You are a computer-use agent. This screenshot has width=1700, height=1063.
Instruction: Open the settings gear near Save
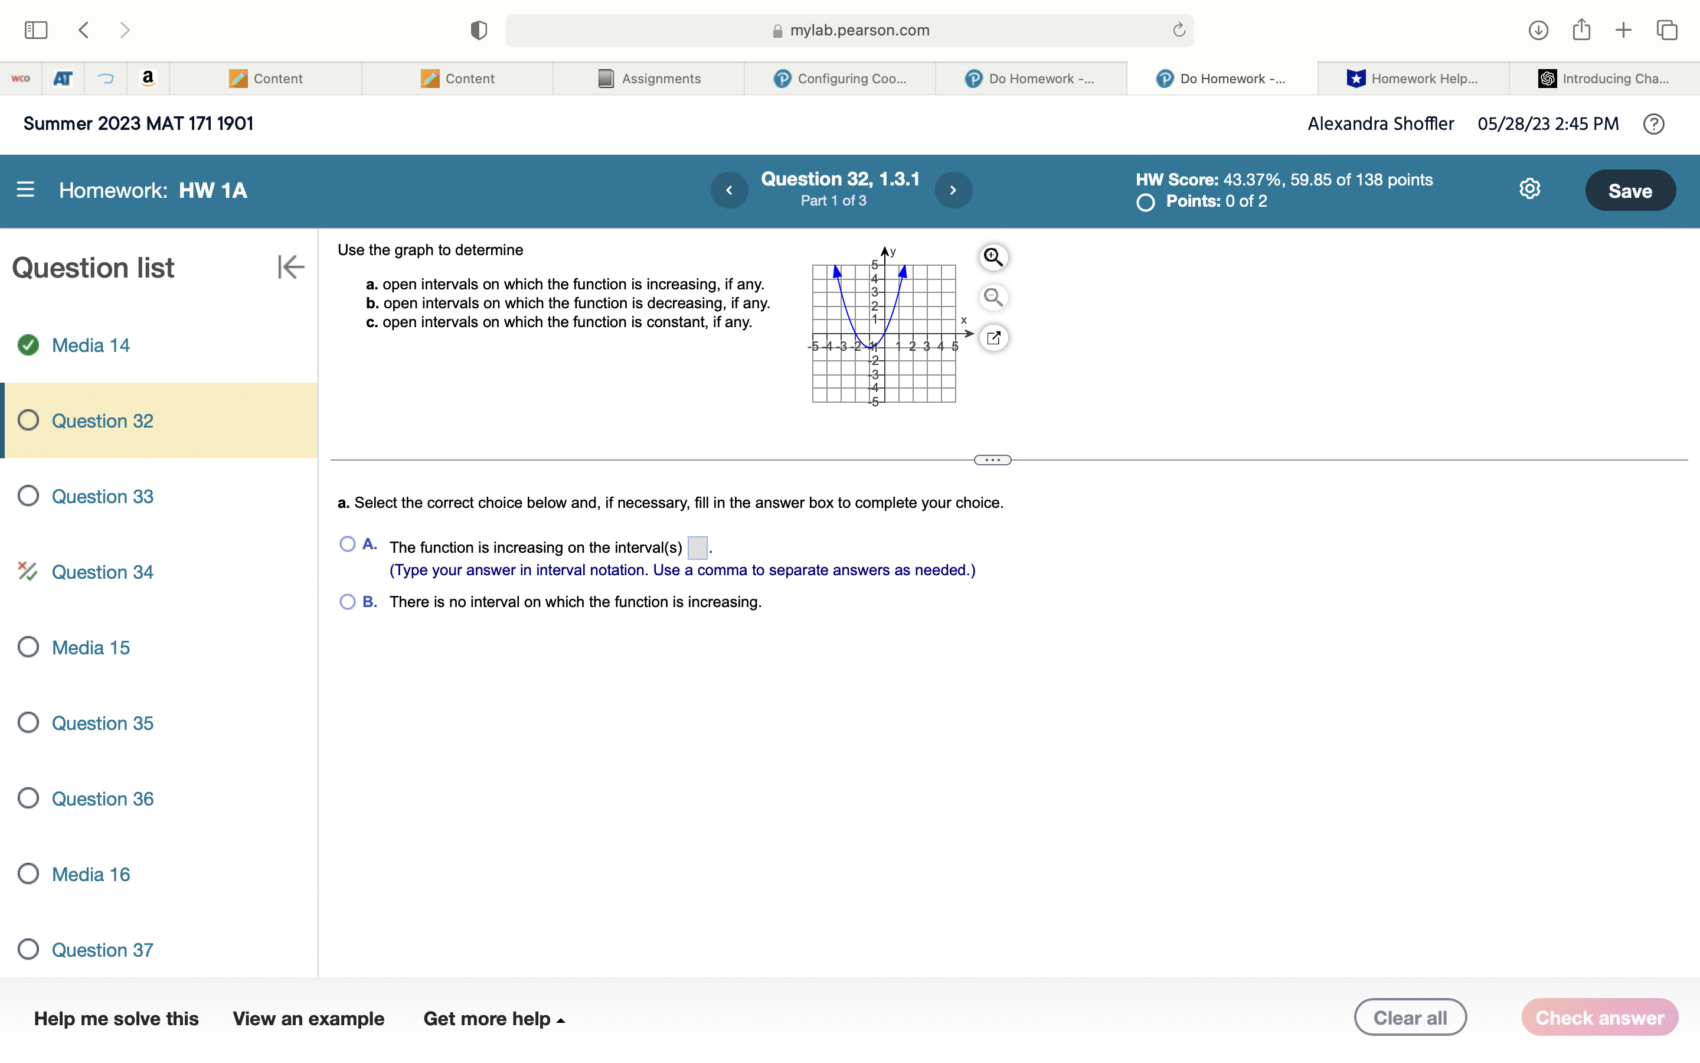tap(1529, 188)
